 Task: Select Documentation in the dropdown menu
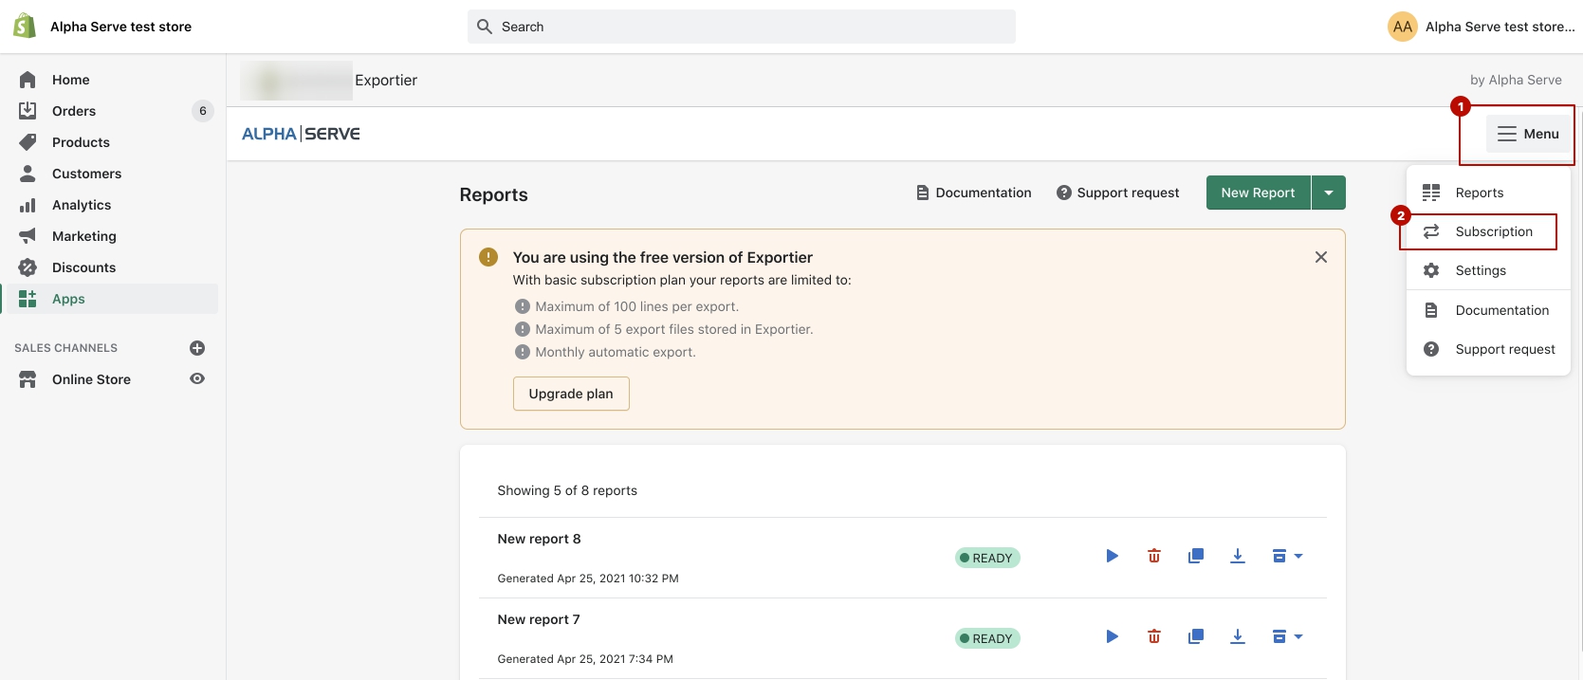click(1488, 310)
